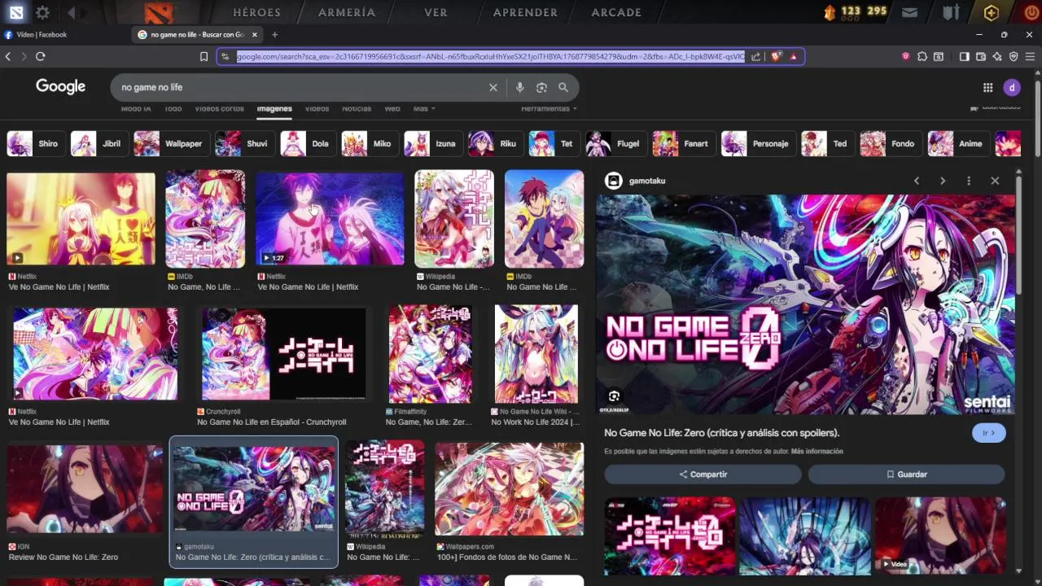Open Google account avatar d

pyautogui.click(x=1012, y=87)
